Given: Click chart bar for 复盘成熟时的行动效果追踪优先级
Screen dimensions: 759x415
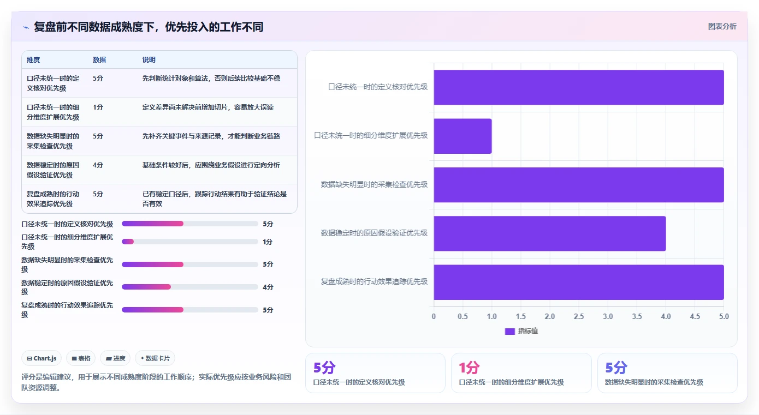Looking at the screenshot, I should click(x=579, y=282).
